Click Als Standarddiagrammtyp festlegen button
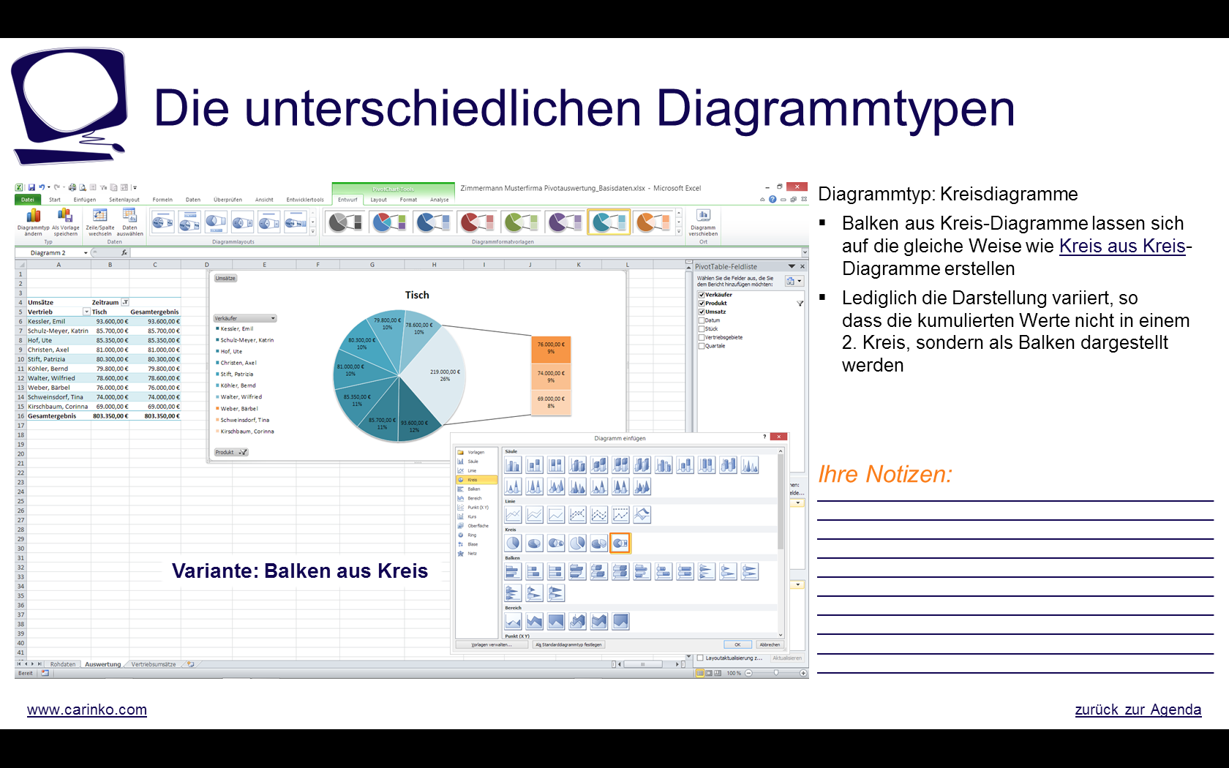The image size is (1229, 768). (x=569, y=644)
